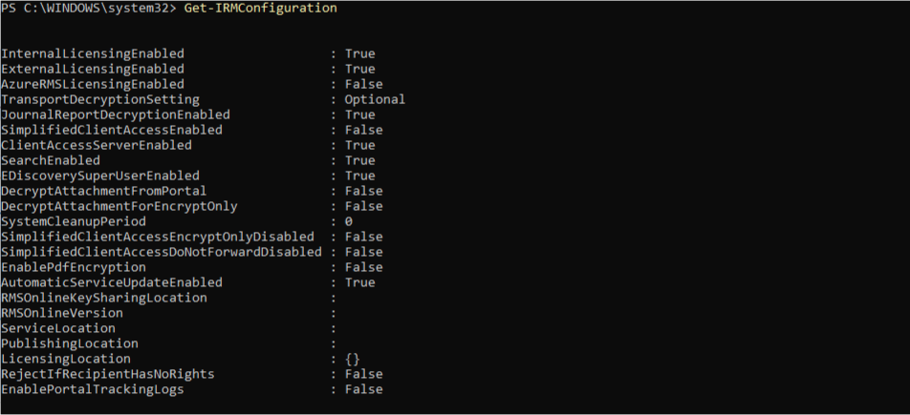Image resolution: width=910 pixels, height=415 pixels.
Task: Click the RejectIfRecipientHasNoRights property name
Action: (x=108, y=374)
